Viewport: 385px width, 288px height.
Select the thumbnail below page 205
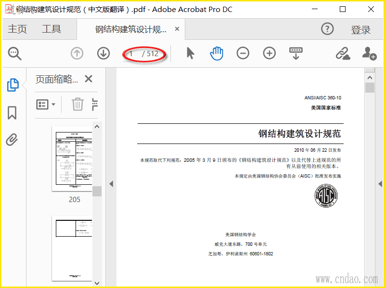[72, 248]
